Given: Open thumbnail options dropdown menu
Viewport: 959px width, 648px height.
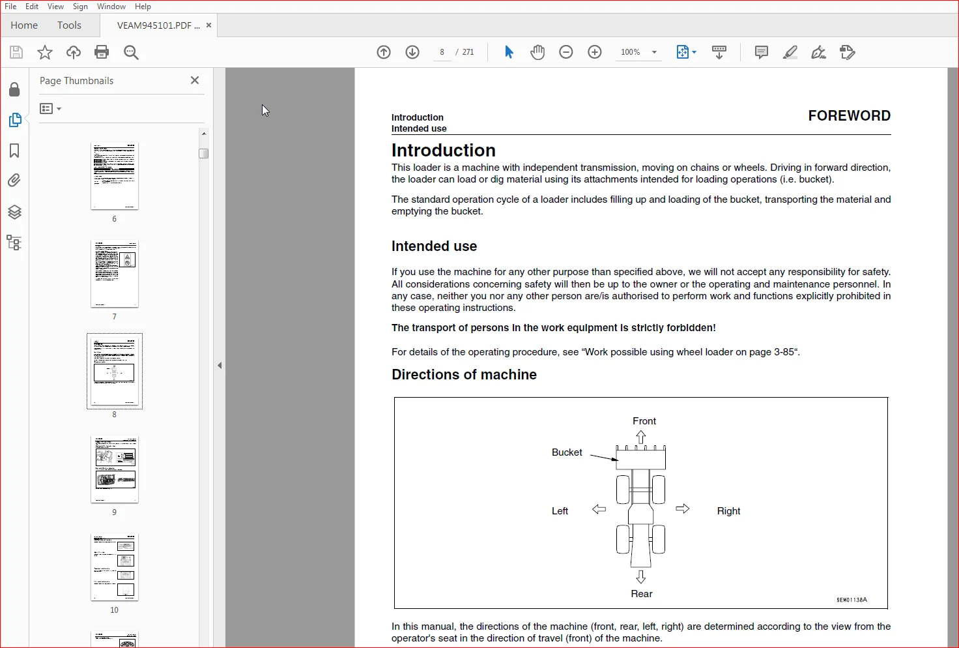Looking at the screenshot, I should point(50,109).
